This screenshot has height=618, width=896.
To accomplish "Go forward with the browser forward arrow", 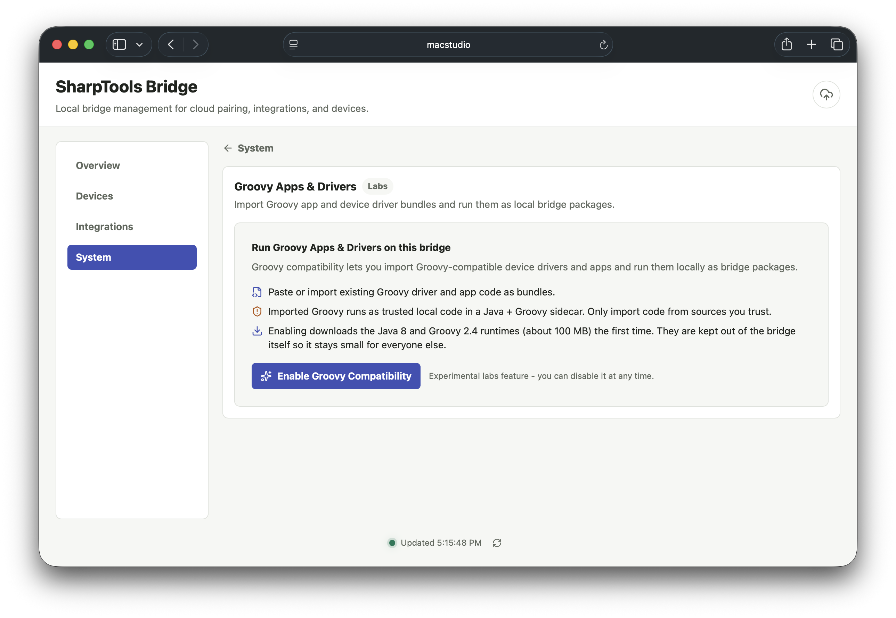I will 196,44.
